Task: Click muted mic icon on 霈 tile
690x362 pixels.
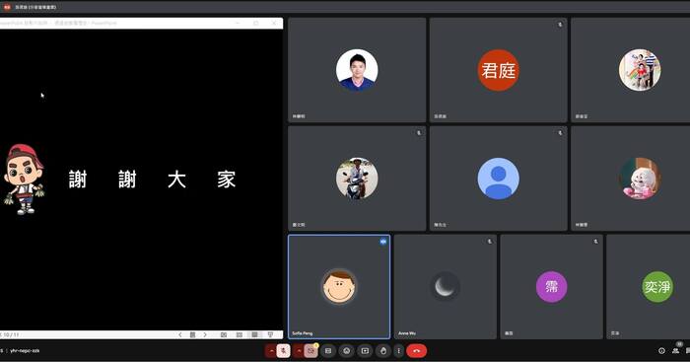Action: (595, 242)
